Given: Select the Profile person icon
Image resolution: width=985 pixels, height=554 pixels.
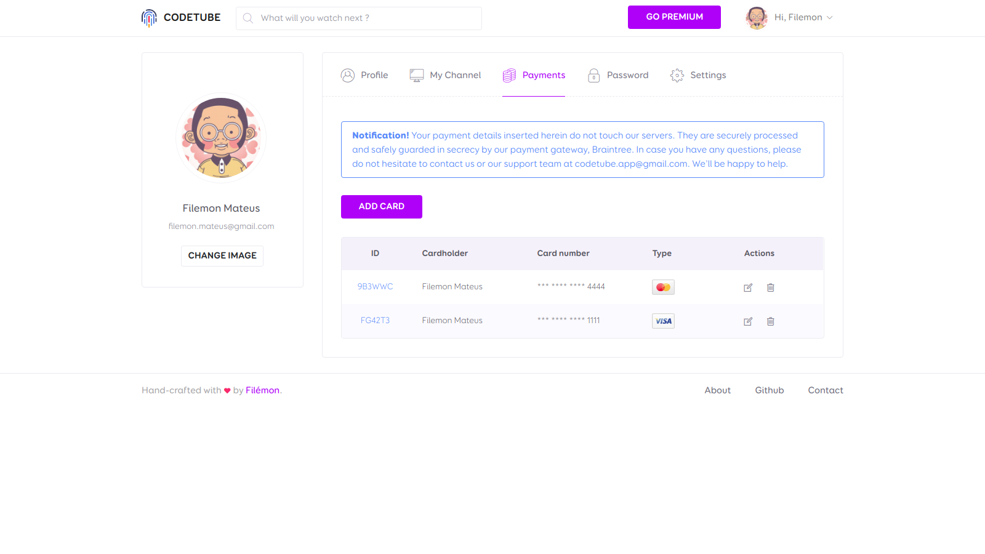Looking at the screenshot, I should point(348,75).
